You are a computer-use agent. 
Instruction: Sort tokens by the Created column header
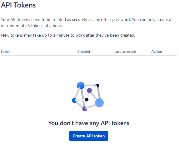tap(84, 52)
